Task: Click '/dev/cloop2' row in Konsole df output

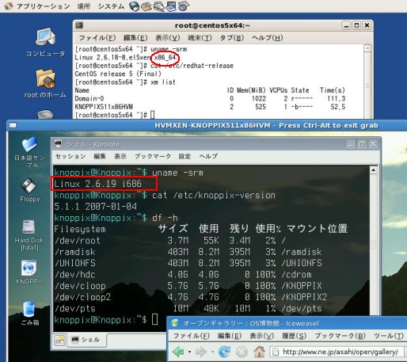Action: click(x=191, y=297)
